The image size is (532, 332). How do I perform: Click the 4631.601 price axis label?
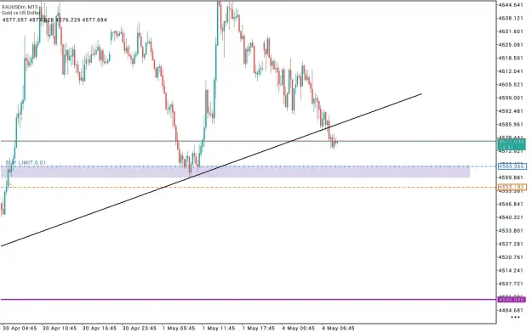click(511, 31)
